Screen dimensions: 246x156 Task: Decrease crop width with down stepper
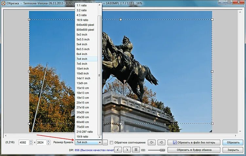(x=31, y=144)
